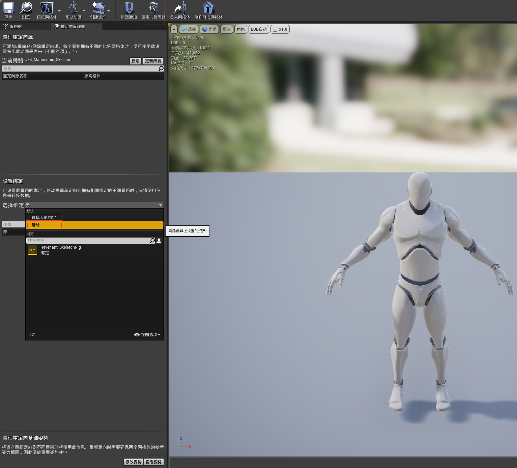Toggle the 透视 perspective view button
Screen dimensions: 517x468
click(x=189, y=29)
